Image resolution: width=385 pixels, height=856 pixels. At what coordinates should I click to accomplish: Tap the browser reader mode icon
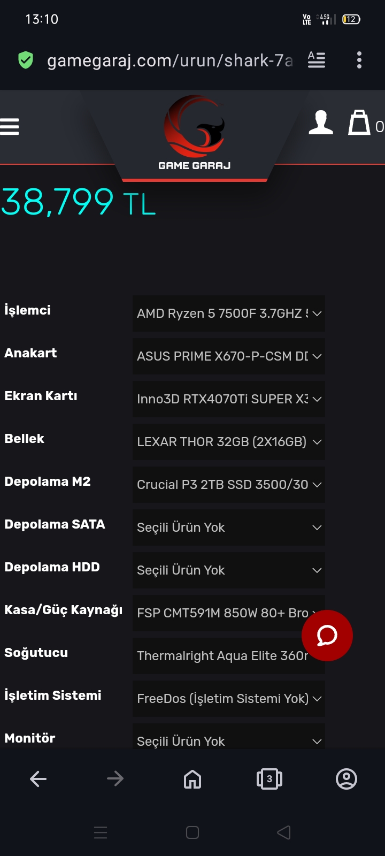tap(317, 60)
